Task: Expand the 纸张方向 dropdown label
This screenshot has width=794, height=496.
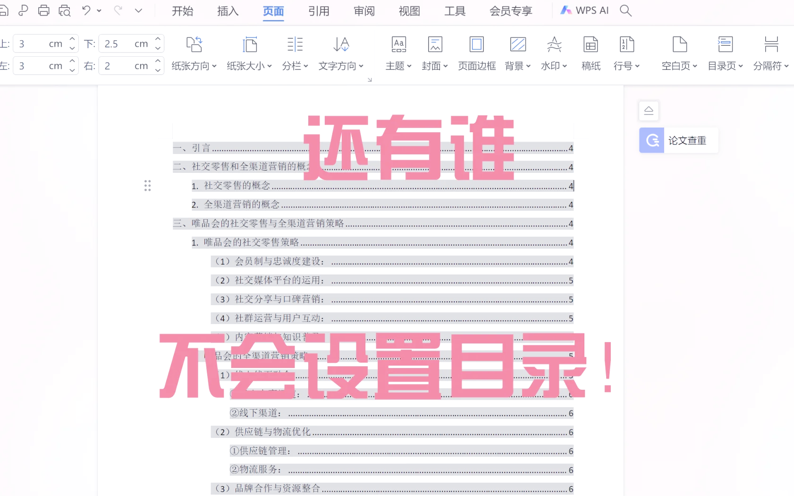Action: [x=194, y=66]
